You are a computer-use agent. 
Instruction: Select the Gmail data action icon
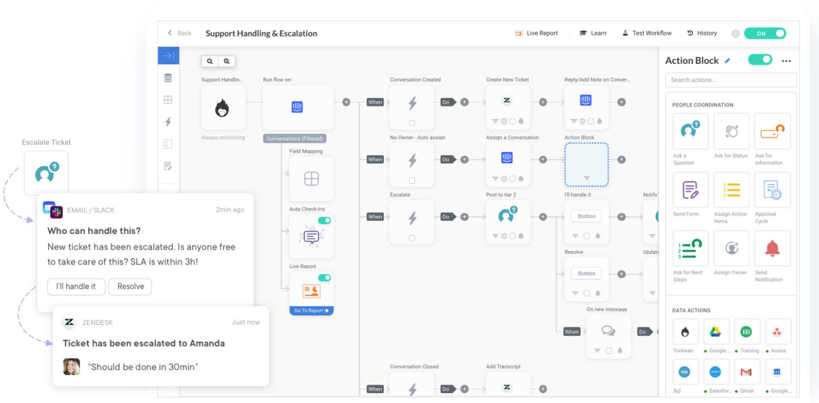coord(747,372)
